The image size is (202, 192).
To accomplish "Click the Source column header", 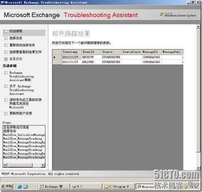I will coord(112,52).
